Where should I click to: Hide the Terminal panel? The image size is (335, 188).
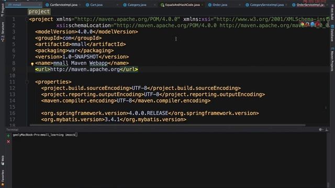point(327,130)
